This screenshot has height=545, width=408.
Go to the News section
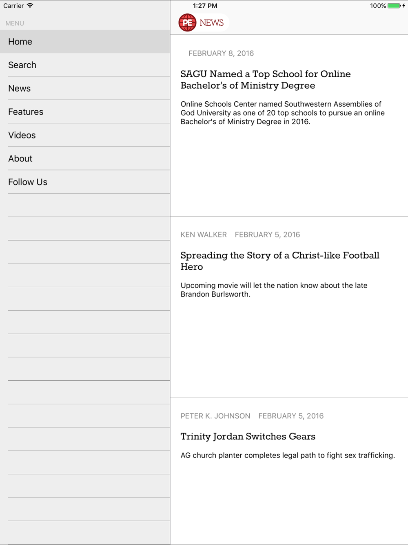point(19,88)
